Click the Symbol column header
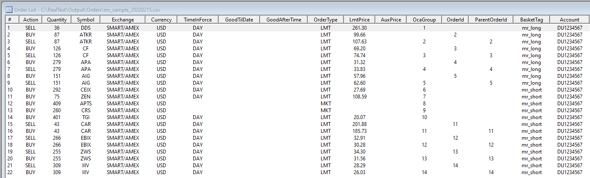Screen dimensions: 590x178 tap(85, 20)
